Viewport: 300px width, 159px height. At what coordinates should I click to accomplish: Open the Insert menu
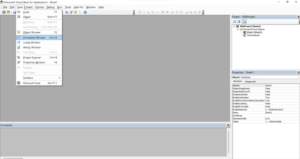pos(29,7)
